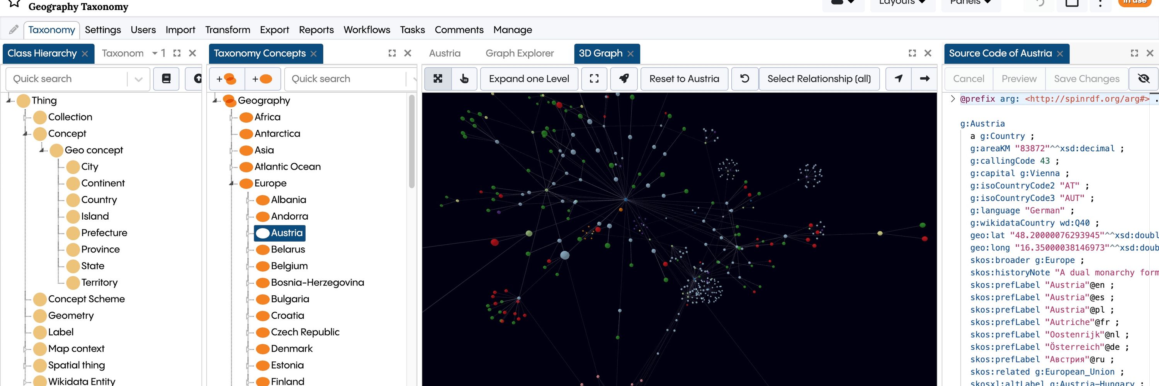This screenshot has width=1159, height=386.
Task: Maximize the 3D Graph panel
Action: (912, 53)
